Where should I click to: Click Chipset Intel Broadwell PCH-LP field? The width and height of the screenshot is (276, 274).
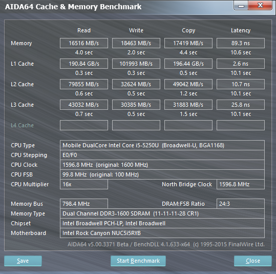point(162,223)
